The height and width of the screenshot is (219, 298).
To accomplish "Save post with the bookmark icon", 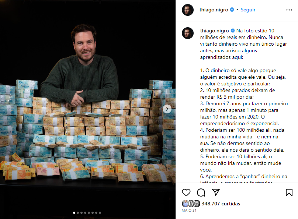I will point(289,192).
